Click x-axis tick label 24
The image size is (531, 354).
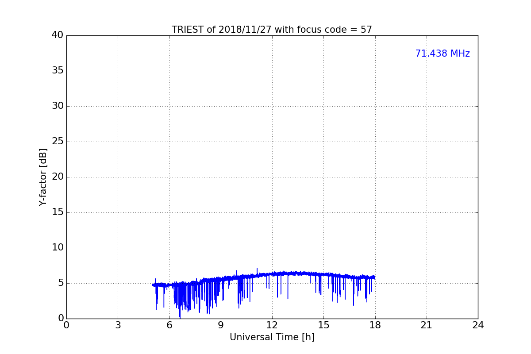coord(478,325)
